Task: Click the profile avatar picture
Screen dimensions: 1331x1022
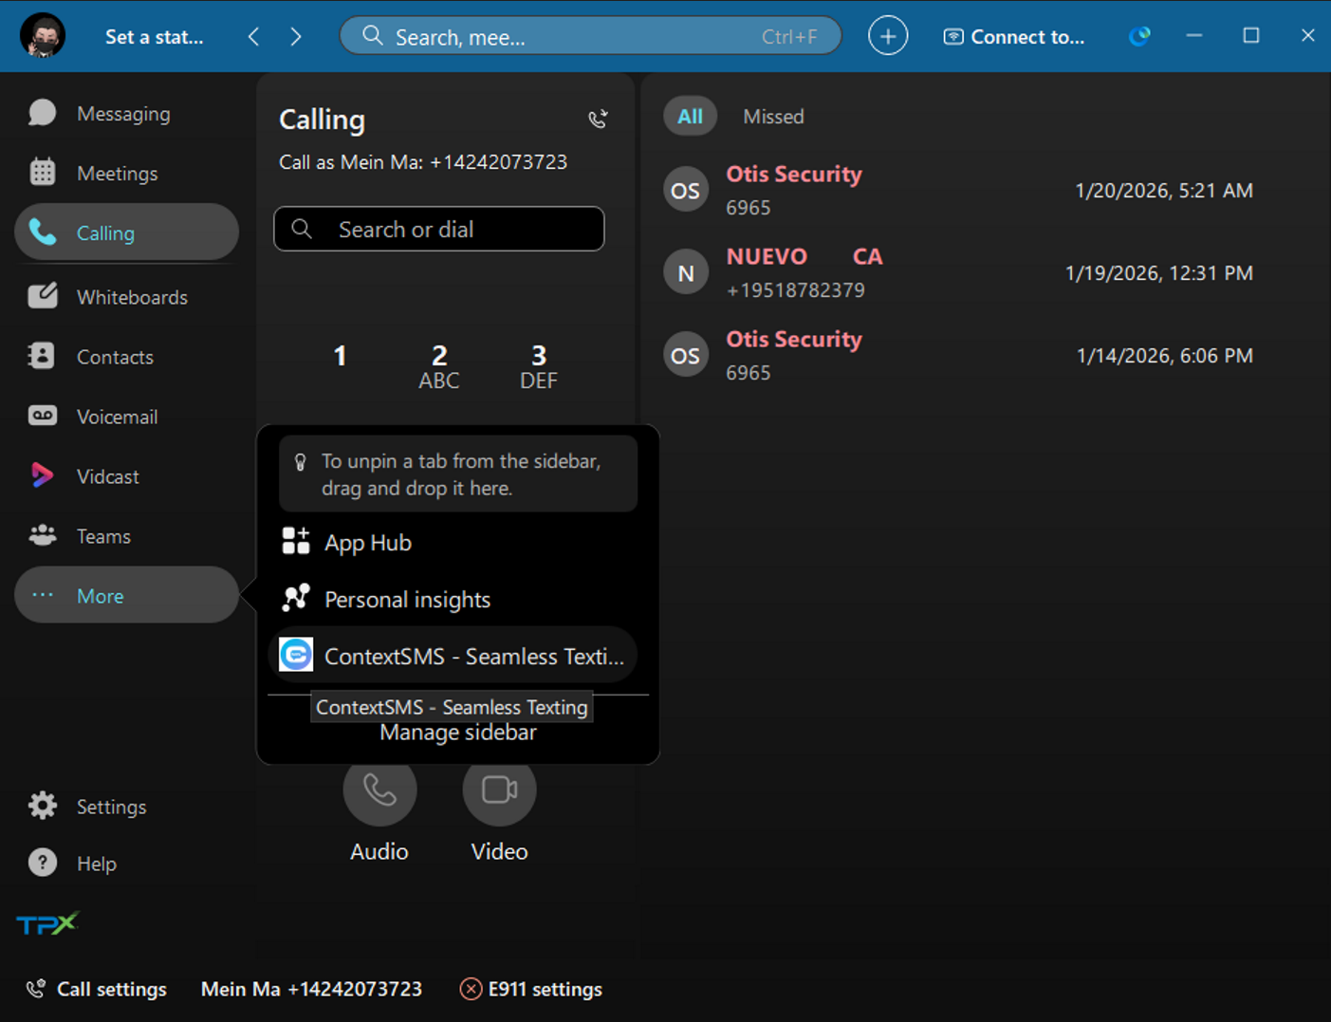Action: [43, 36]
